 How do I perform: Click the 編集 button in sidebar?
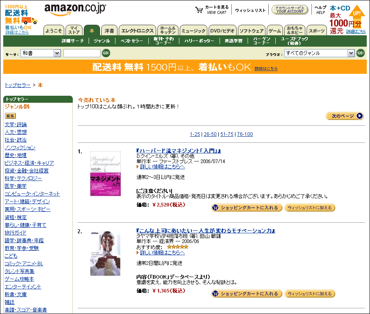[x=10, y=116]
